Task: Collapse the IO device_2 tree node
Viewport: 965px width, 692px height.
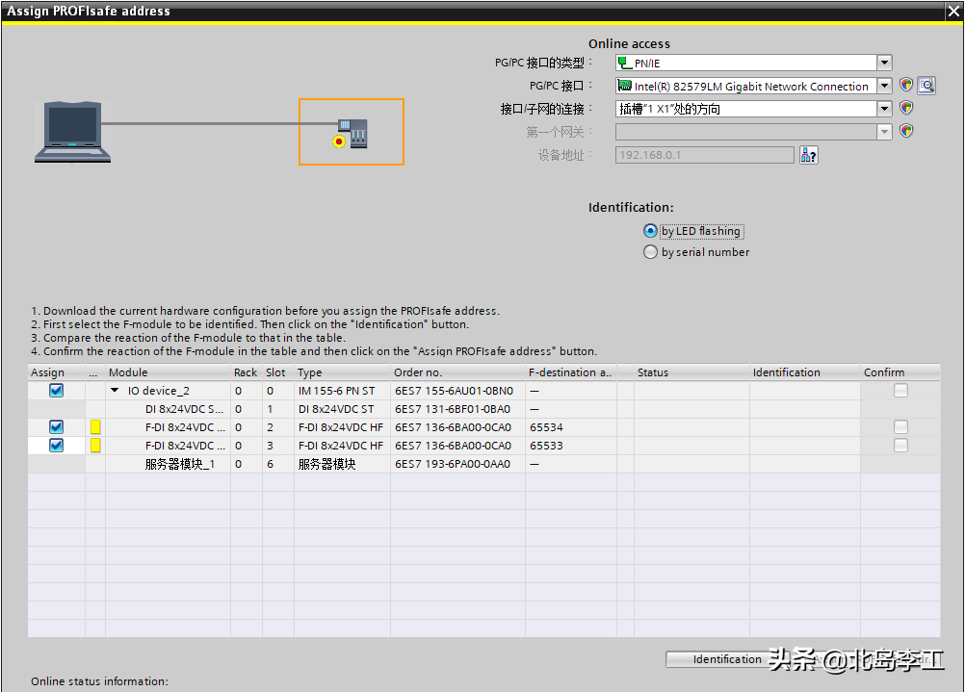Action: (x=116, y=391)
